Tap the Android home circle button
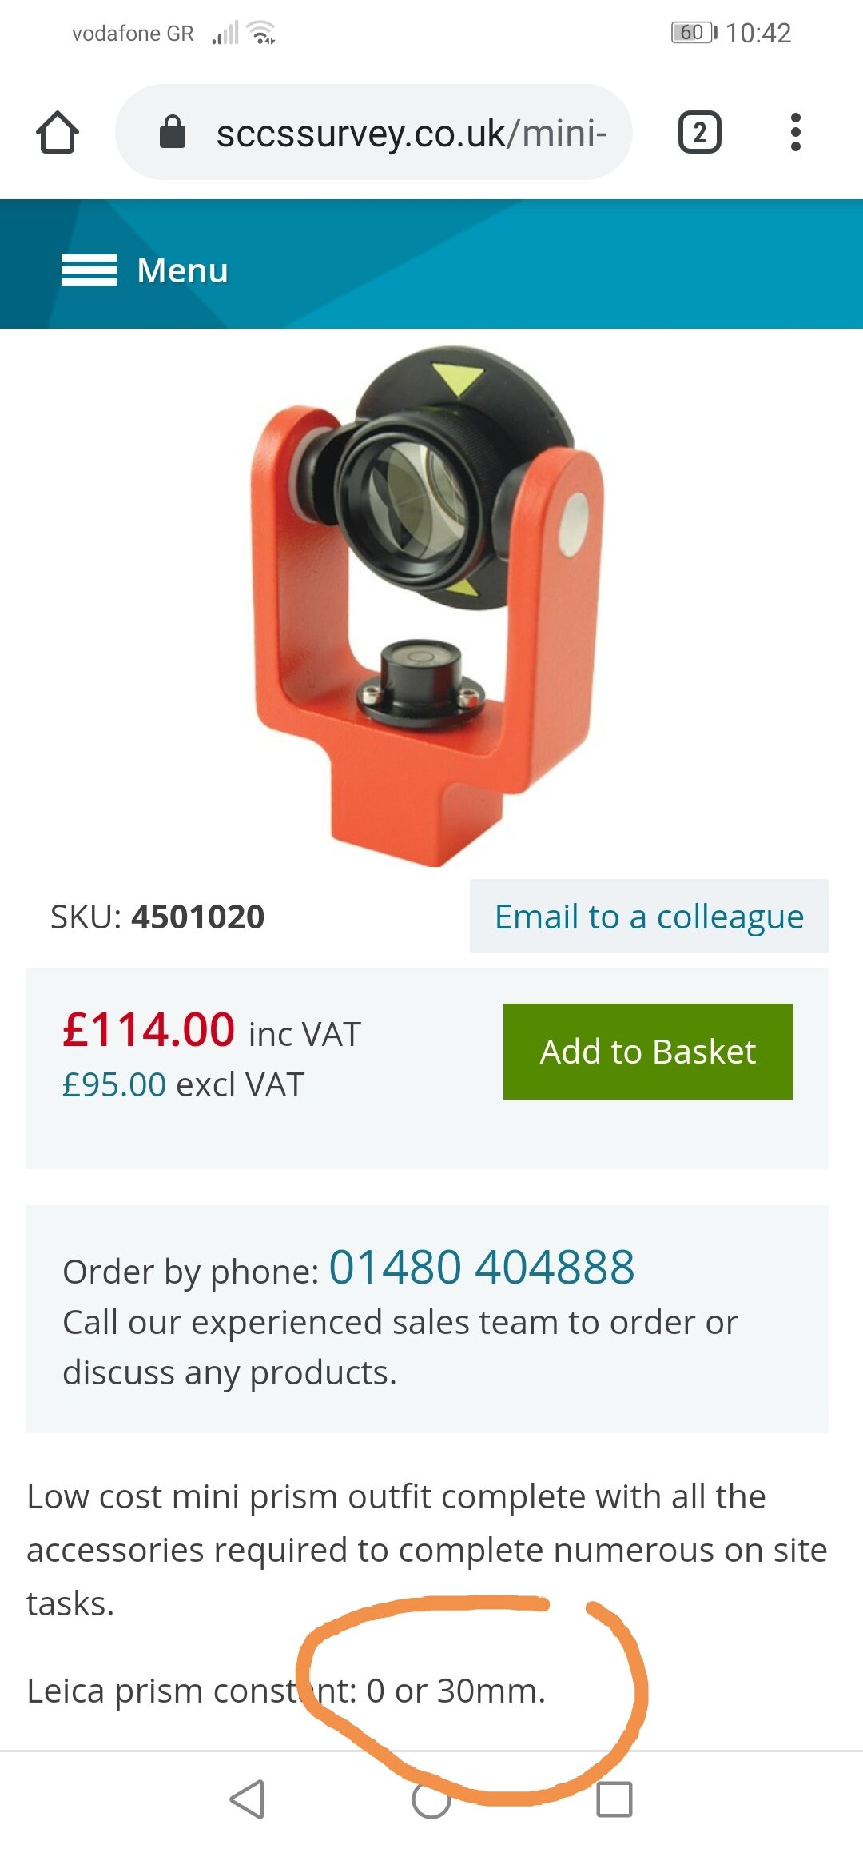Viewport: 863px width, 1849px height. click(x=431, y=1799)
